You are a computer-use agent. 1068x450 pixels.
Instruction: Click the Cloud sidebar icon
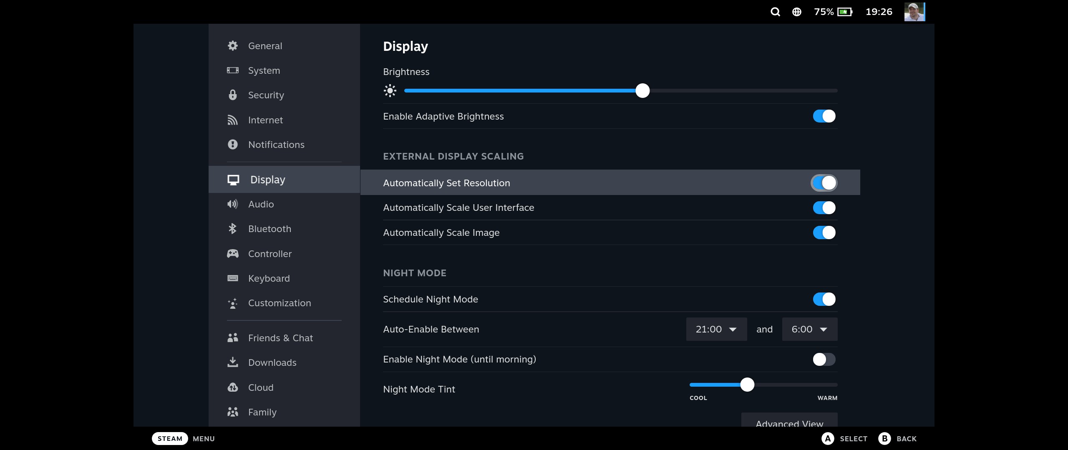point(232,387)
